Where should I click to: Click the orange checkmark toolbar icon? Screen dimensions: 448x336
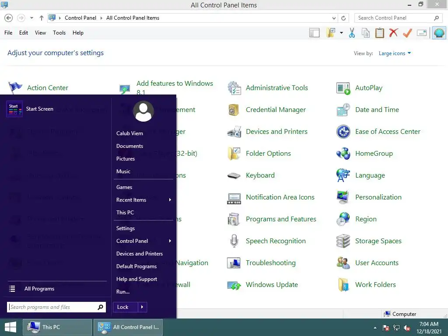(407, 33)
